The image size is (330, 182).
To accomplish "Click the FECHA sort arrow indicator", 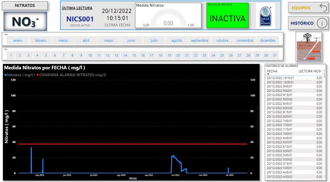I will [x=268, y=74].
